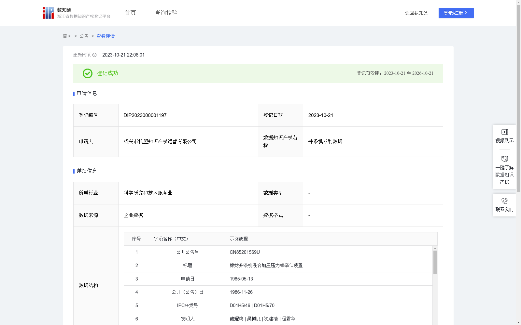The image size is (521, 325).
Task: Click 首页 in the breadcrumb
Action: click(67, 36)
